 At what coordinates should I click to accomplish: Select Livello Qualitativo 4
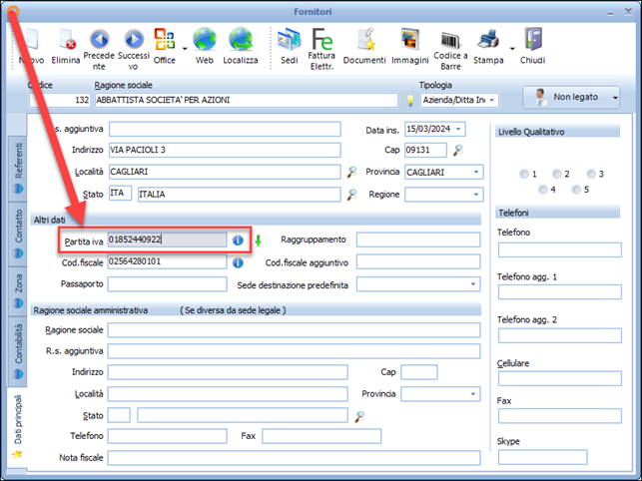pyautogui.click(x=543, y=190)
